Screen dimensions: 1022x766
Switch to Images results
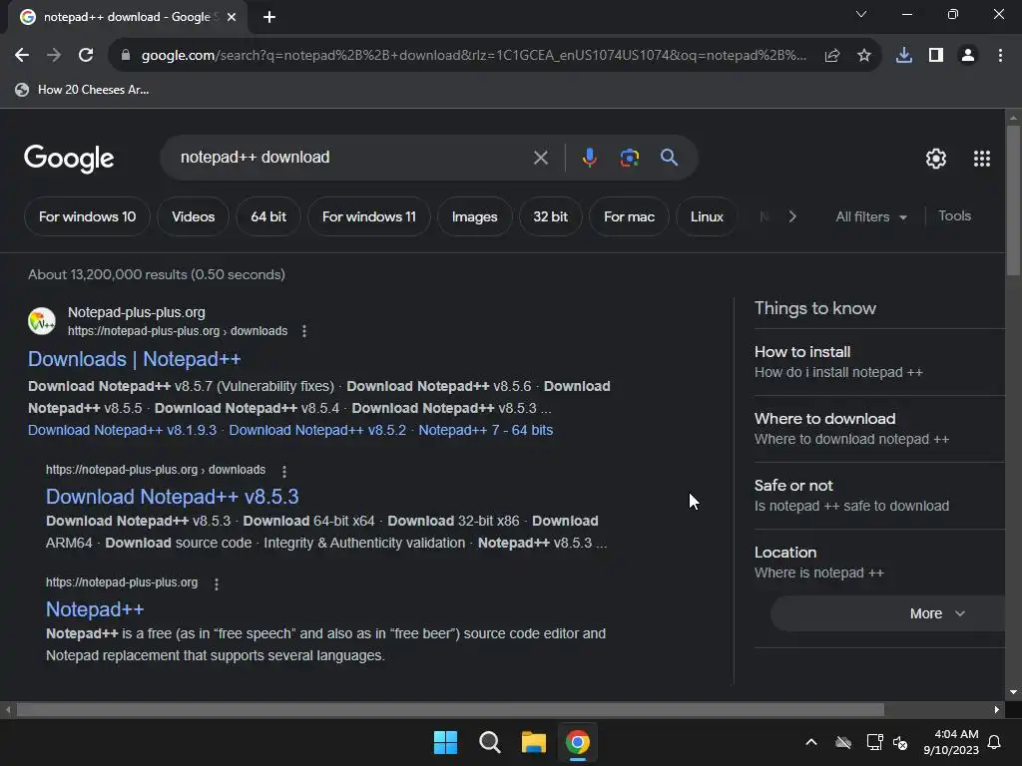[x=474, y=216]
